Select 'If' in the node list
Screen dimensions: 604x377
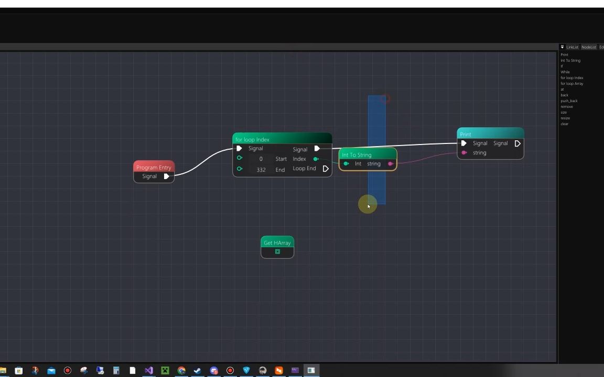(562, 66)
